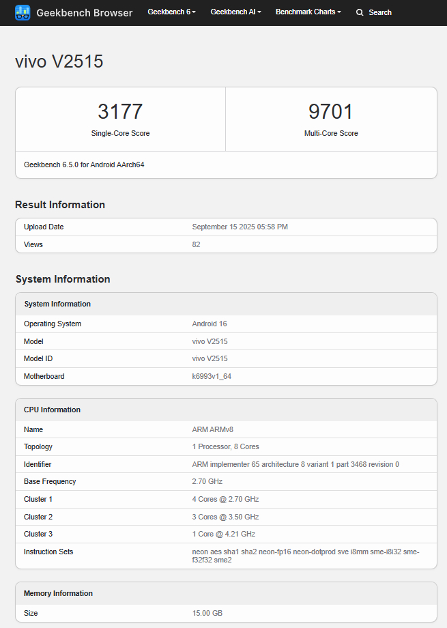Viewport: 447px width, 628px height.
Task: Click the Android 16 operating system value
Action: [x=210, y=324]
